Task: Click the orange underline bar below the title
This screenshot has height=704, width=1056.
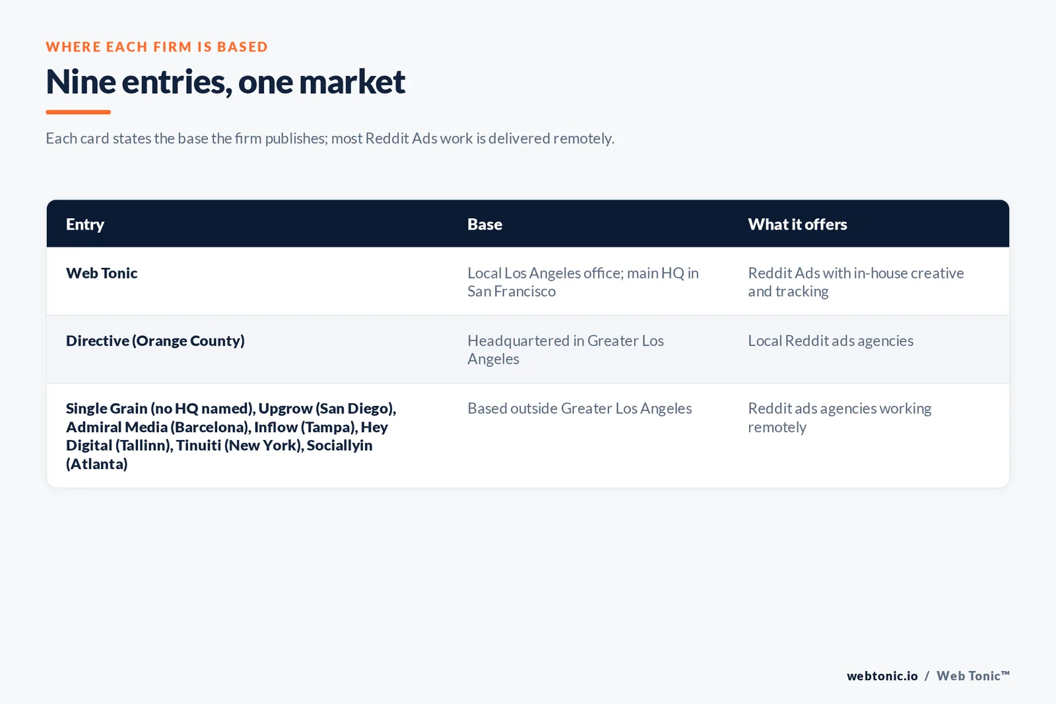Action: coord(79,112)
